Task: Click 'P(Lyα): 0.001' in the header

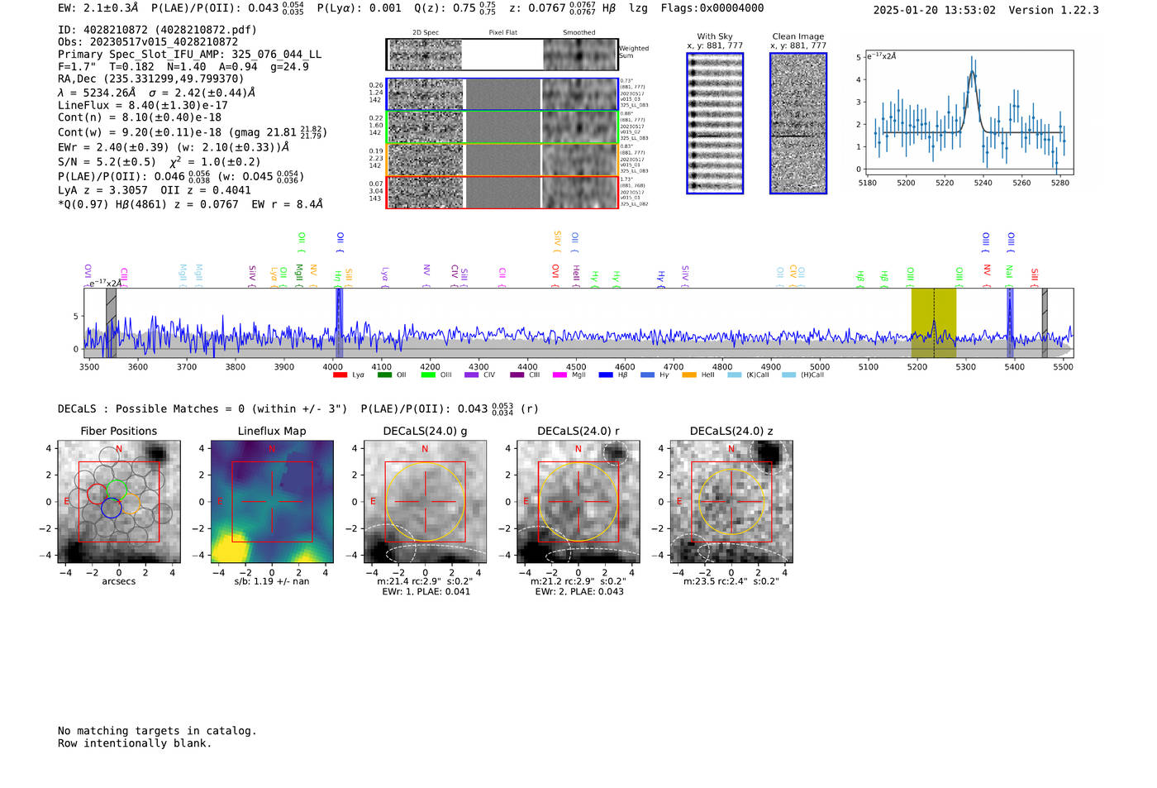Action: pos(359,8)
